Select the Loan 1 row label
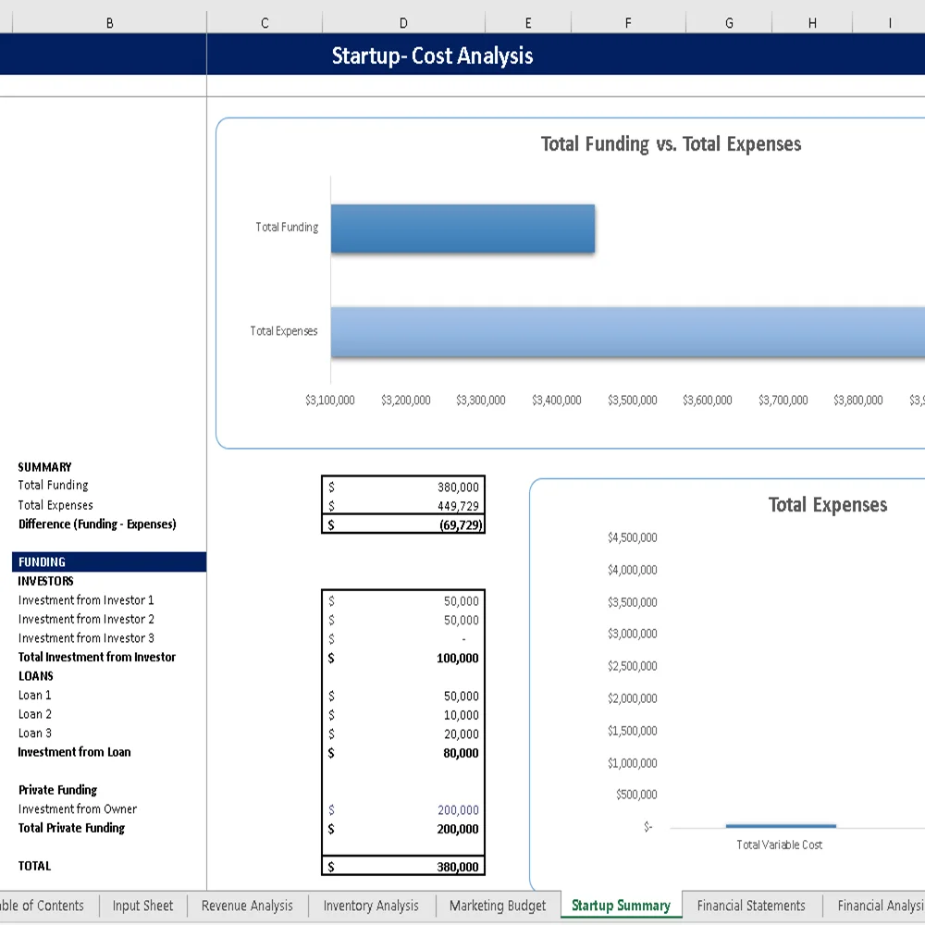Viewport: 925px width, 925px height. pos(34,695)
